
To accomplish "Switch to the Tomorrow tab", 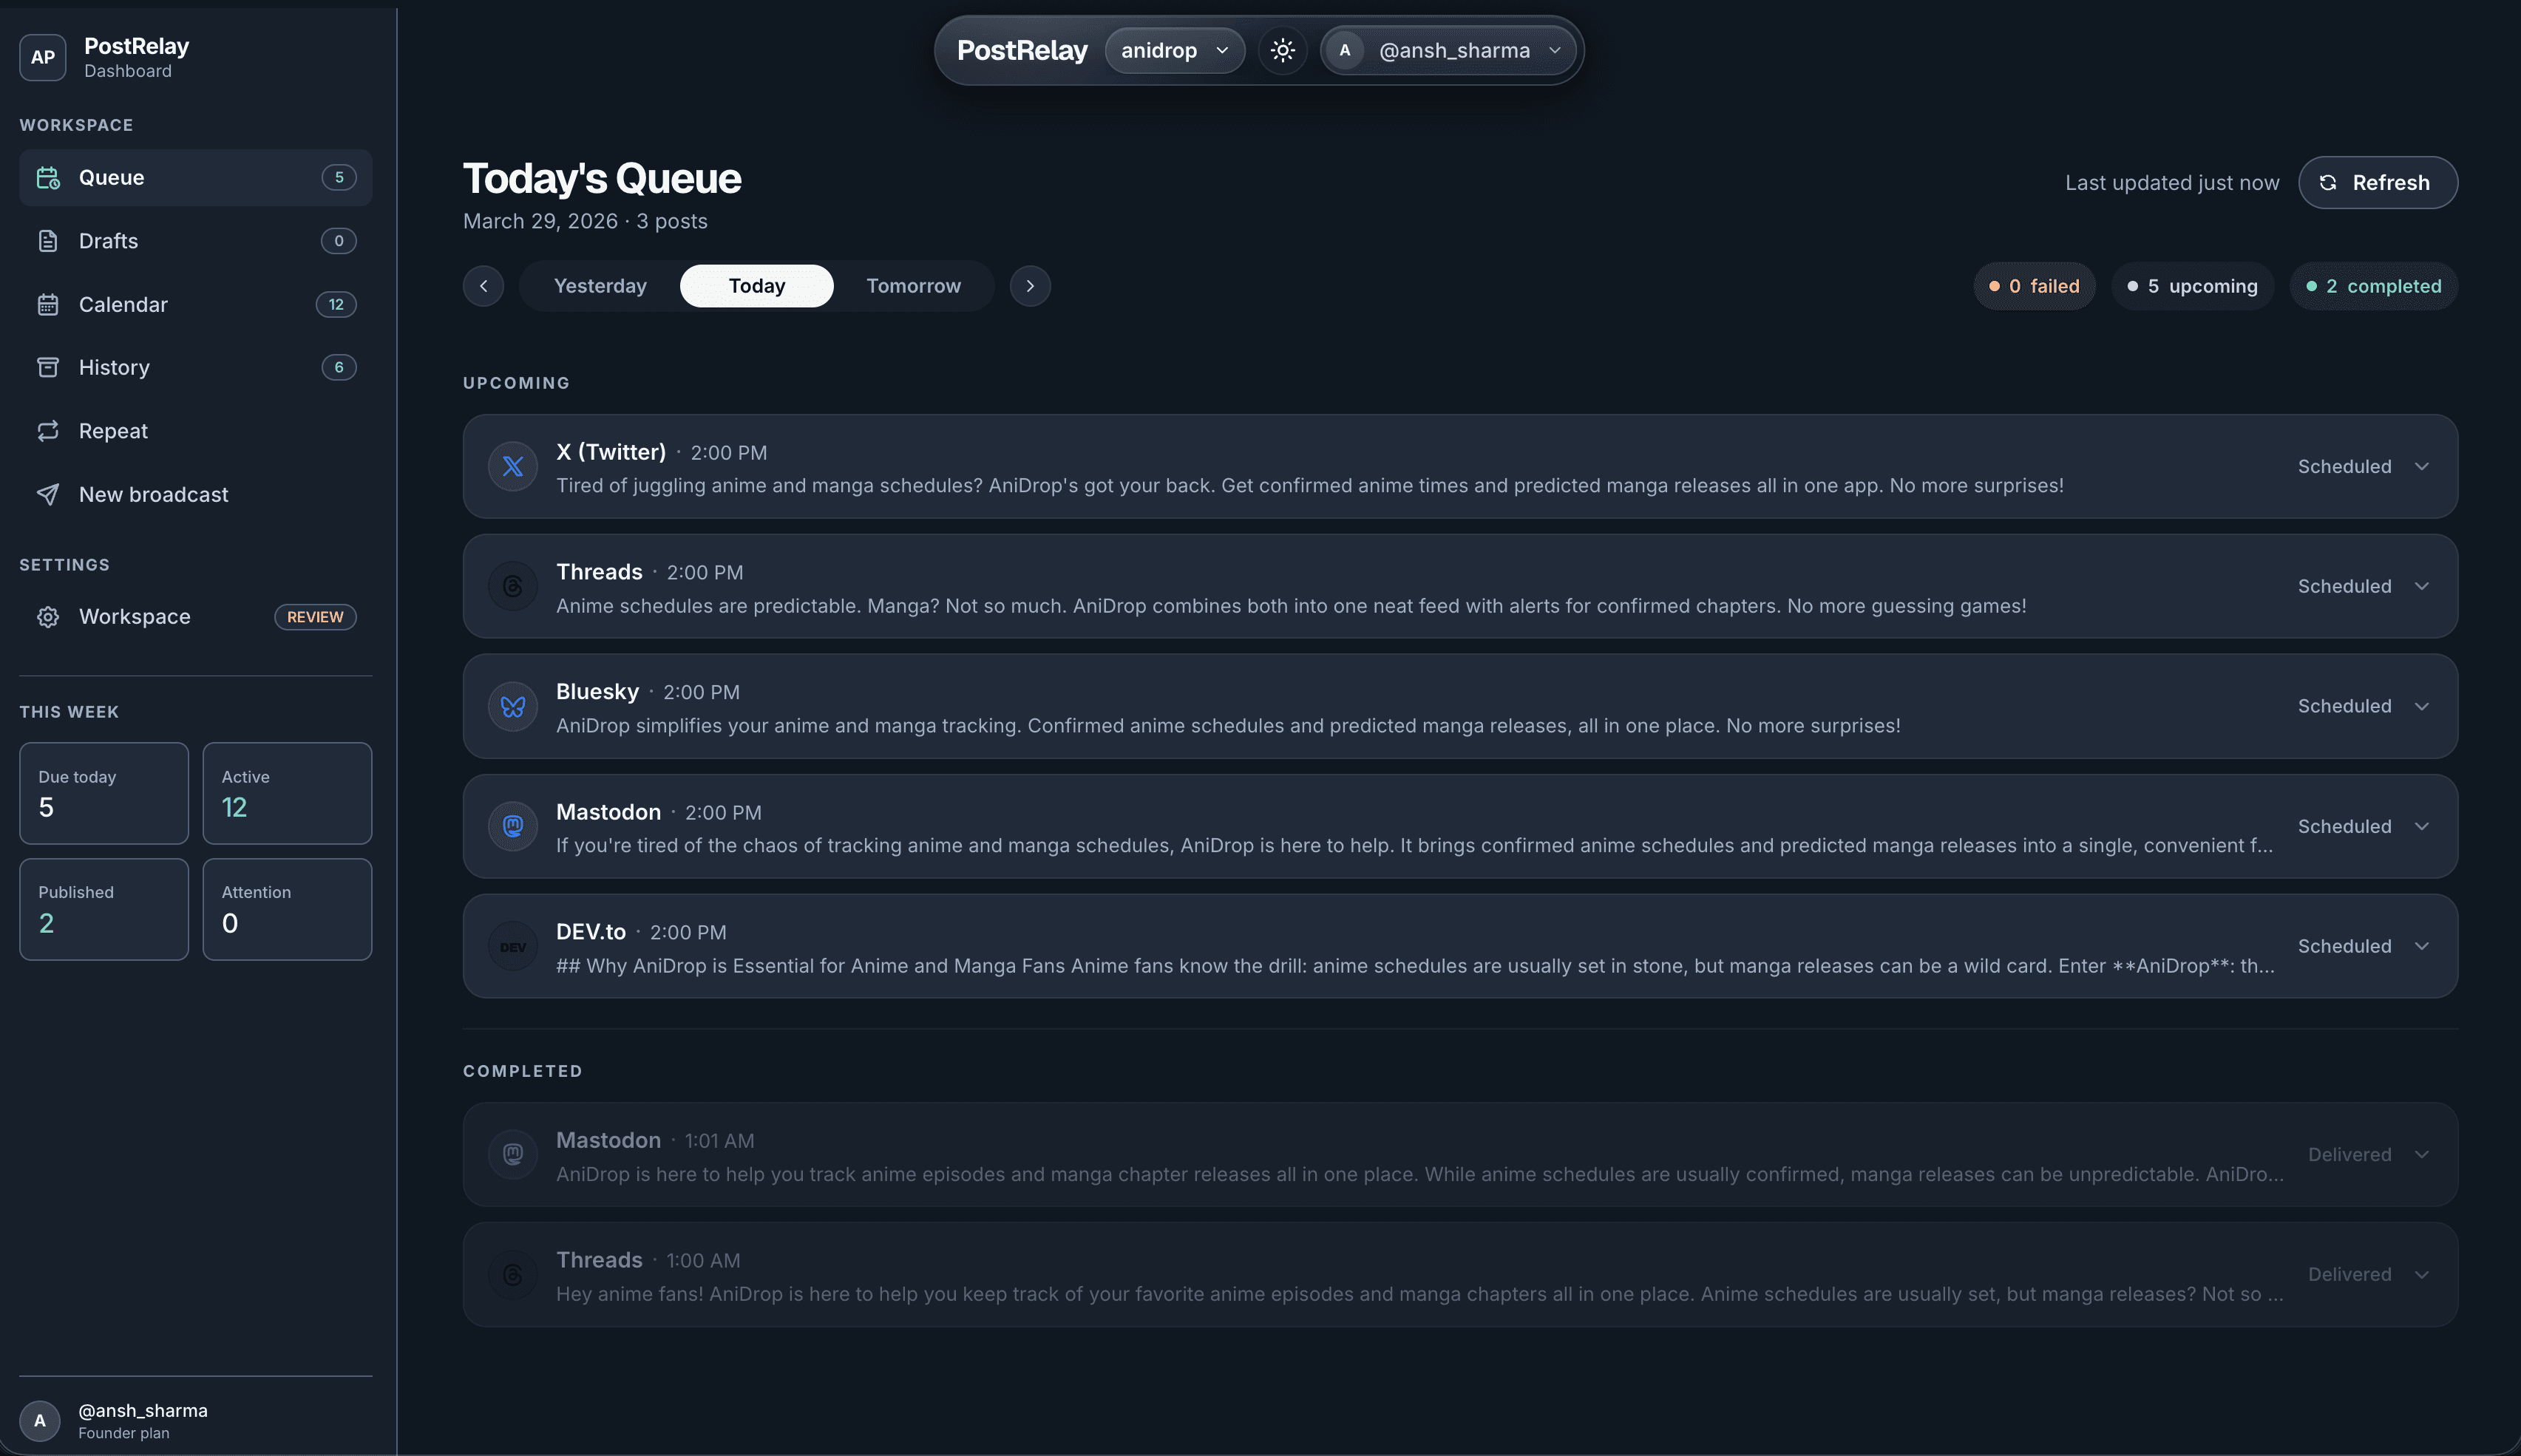I will point(913,285).
